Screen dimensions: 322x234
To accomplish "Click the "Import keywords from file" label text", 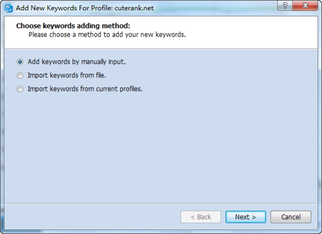I will point(67,75).
